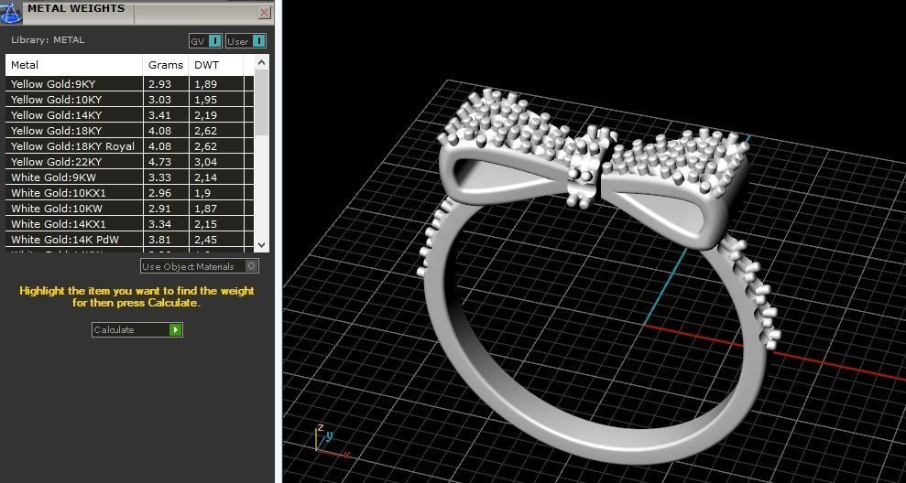Click the bow ring model in viewport
The image size is (906, 483).
(598, 277)
